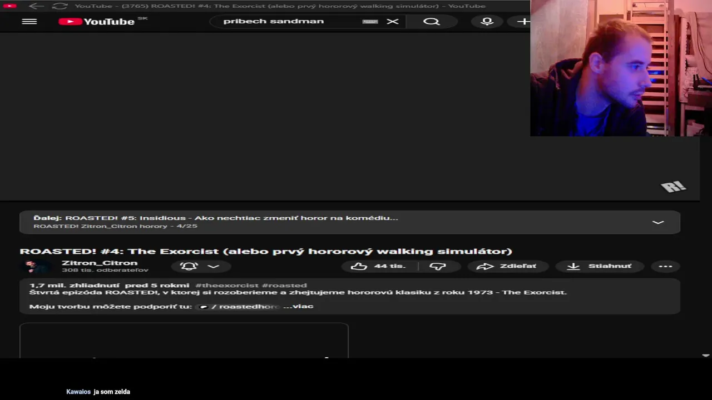Click the '308 tis. odberateľov' subscriber count
712x400 pixels.
[x=105, y=270]
